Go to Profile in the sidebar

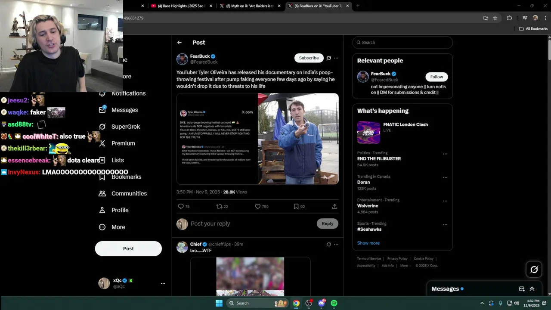click(x=114, y=210)
